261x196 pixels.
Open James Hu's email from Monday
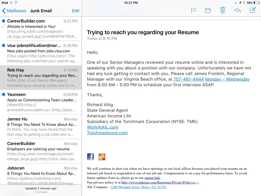pos(41,127)
